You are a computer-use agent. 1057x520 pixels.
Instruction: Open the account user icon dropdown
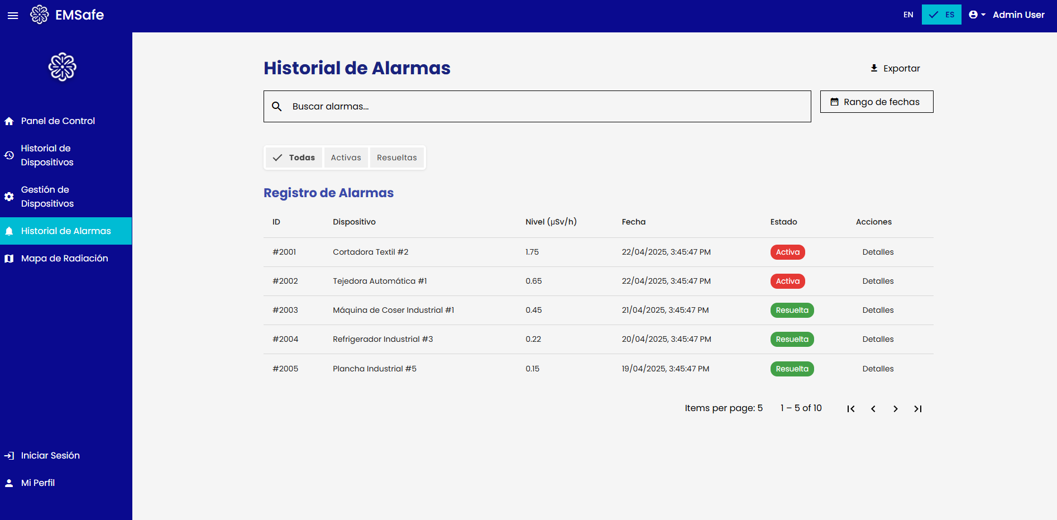(x=977, y=15)
